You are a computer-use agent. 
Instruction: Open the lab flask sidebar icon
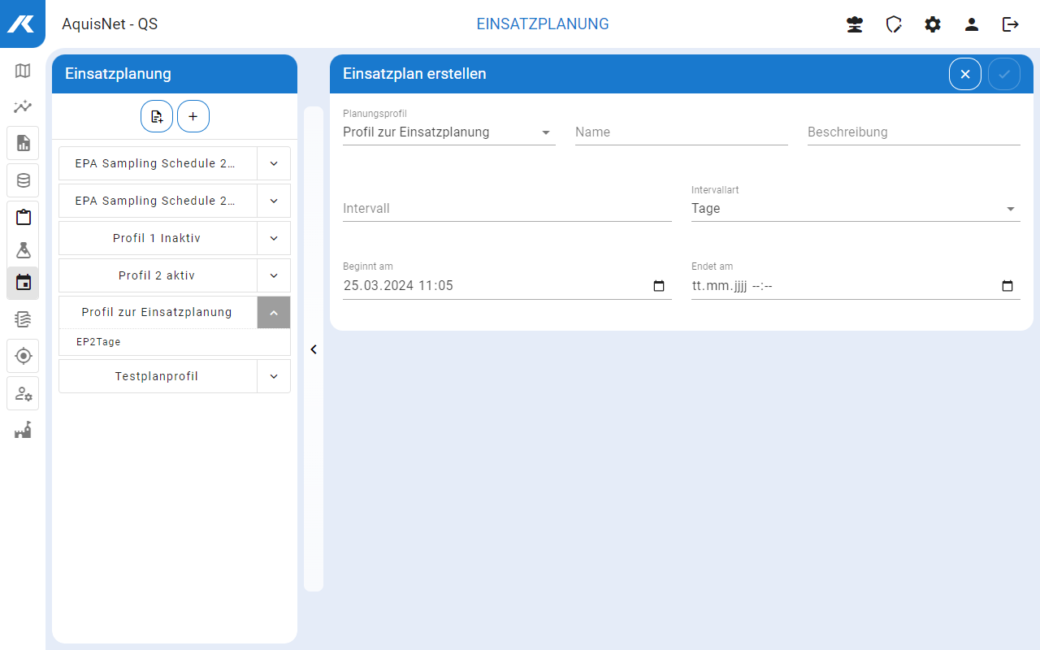pos(23,249)
